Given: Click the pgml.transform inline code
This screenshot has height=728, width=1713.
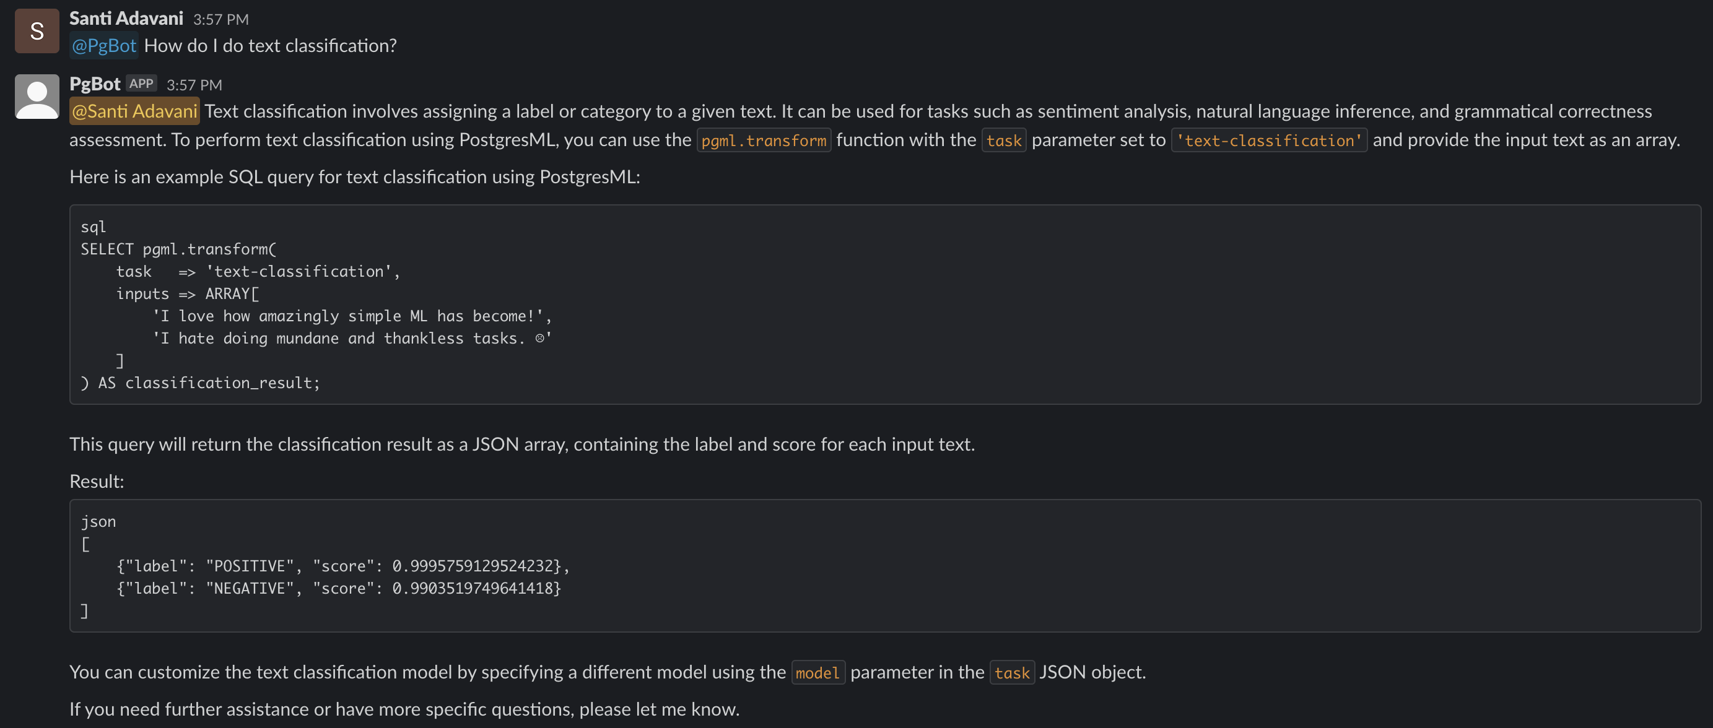Looking at the screenshot, I should click(764, 141).
